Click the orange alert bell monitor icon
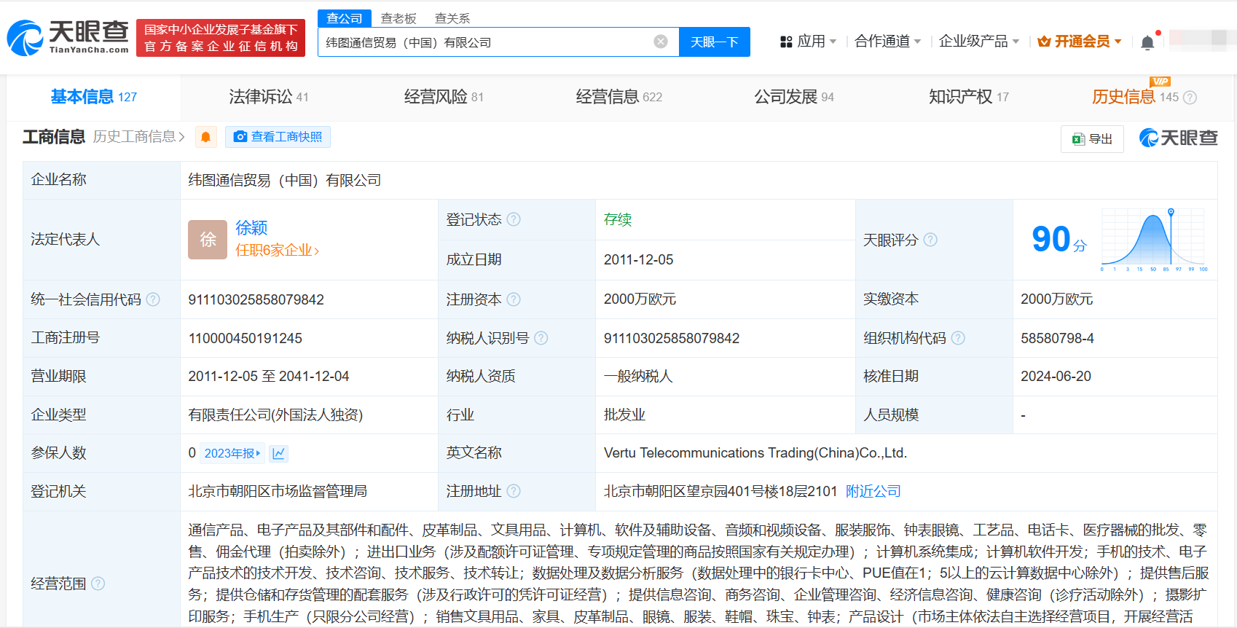The image size is (1237, 628). (x=205, y=137)
